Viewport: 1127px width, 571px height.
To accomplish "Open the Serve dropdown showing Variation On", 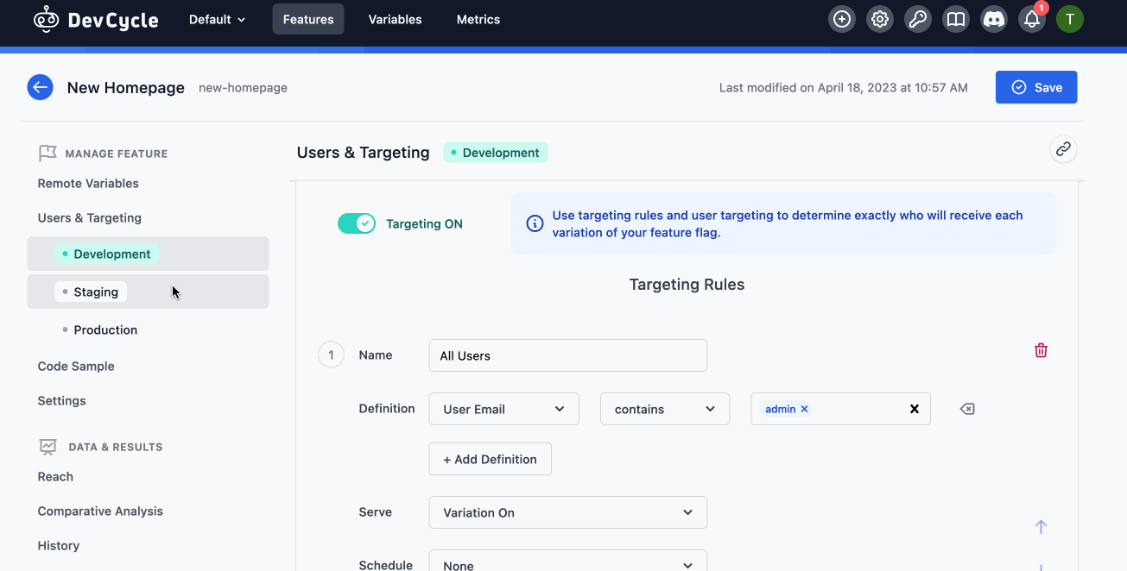I will [x=567, y=512].
